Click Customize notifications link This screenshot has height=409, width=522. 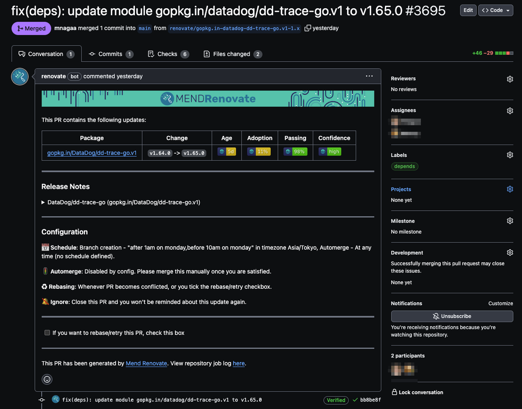pos(501,303)
